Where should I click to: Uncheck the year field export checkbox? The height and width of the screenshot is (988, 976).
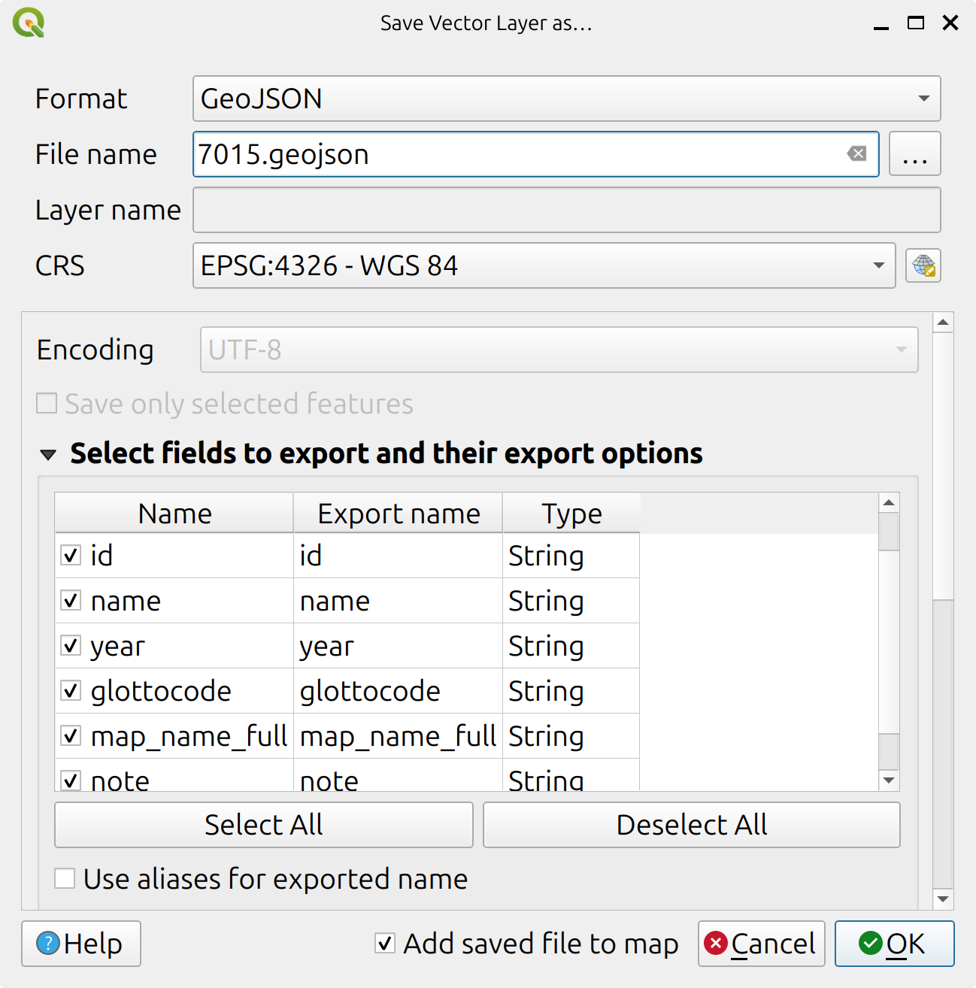pyautogui.click(x=70, y=646)
